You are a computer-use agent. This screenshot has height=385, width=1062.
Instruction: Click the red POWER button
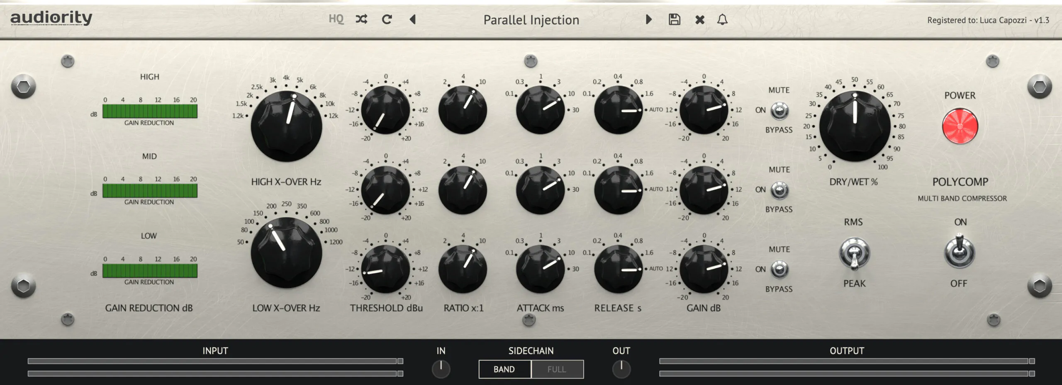pyautogui.click(x=960, y=126)
